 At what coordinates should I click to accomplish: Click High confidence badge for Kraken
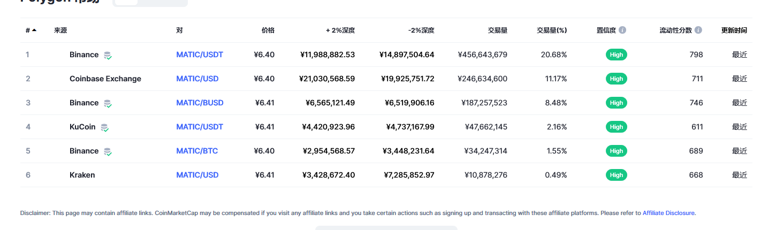click(617, 175)
